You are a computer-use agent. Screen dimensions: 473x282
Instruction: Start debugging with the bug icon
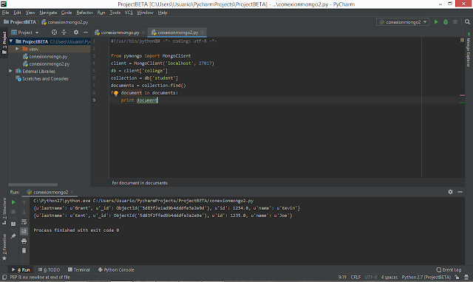tap(446, 22)
